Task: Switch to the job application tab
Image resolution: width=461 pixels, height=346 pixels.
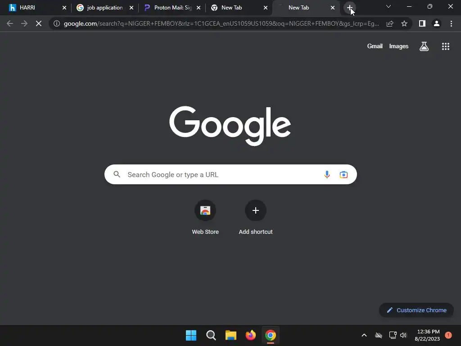Action: point(104,8)
